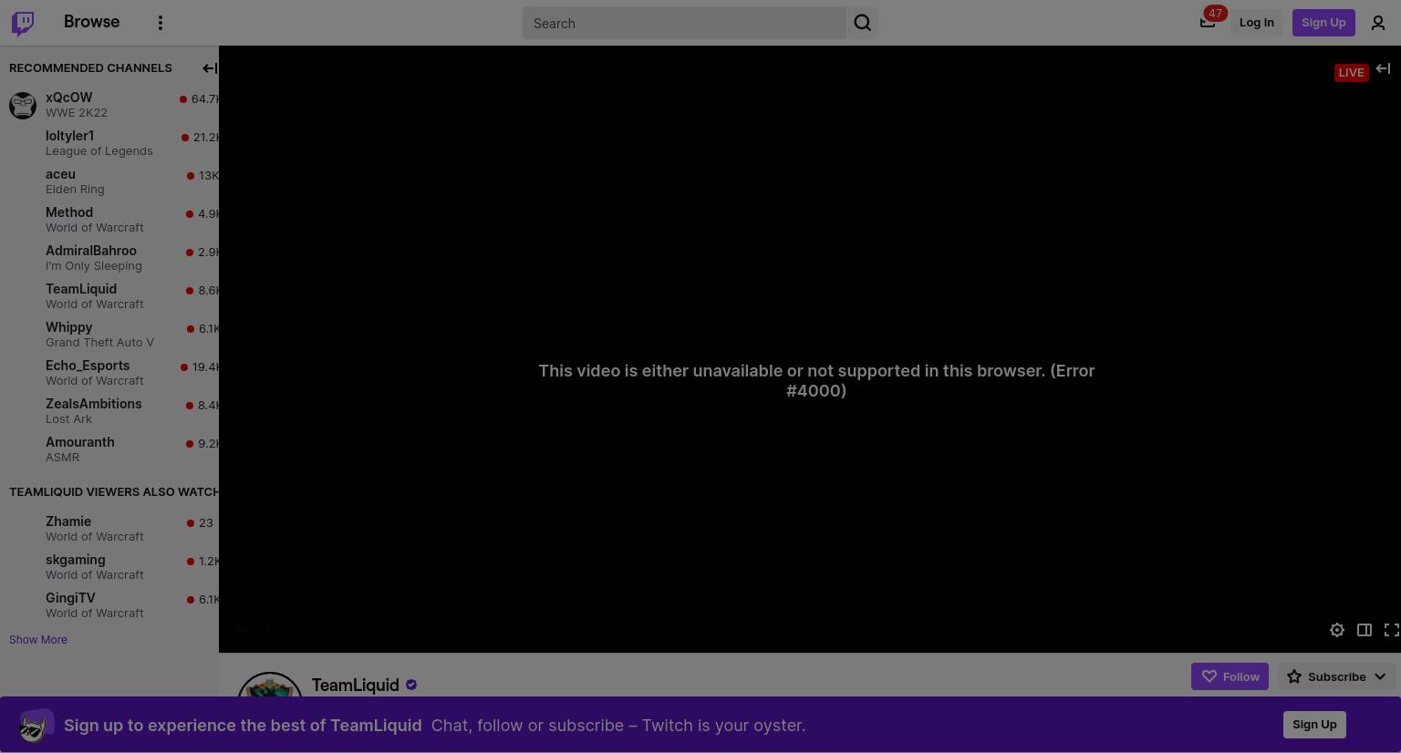Click the xQcOW channel avatar
This screenshot has height=753, width=1401.
click(23, 105)
